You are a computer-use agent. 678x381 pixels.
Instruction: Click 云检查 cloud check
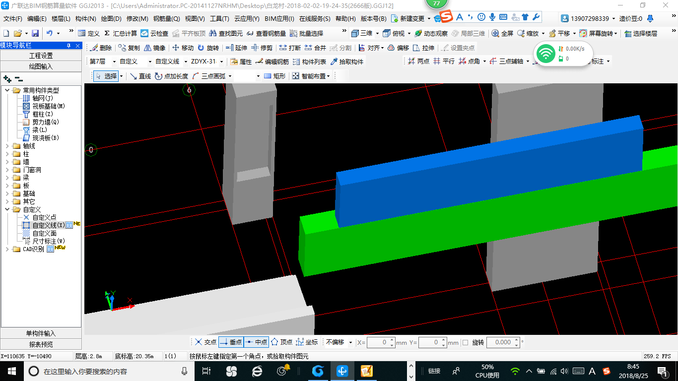(154, 33)
